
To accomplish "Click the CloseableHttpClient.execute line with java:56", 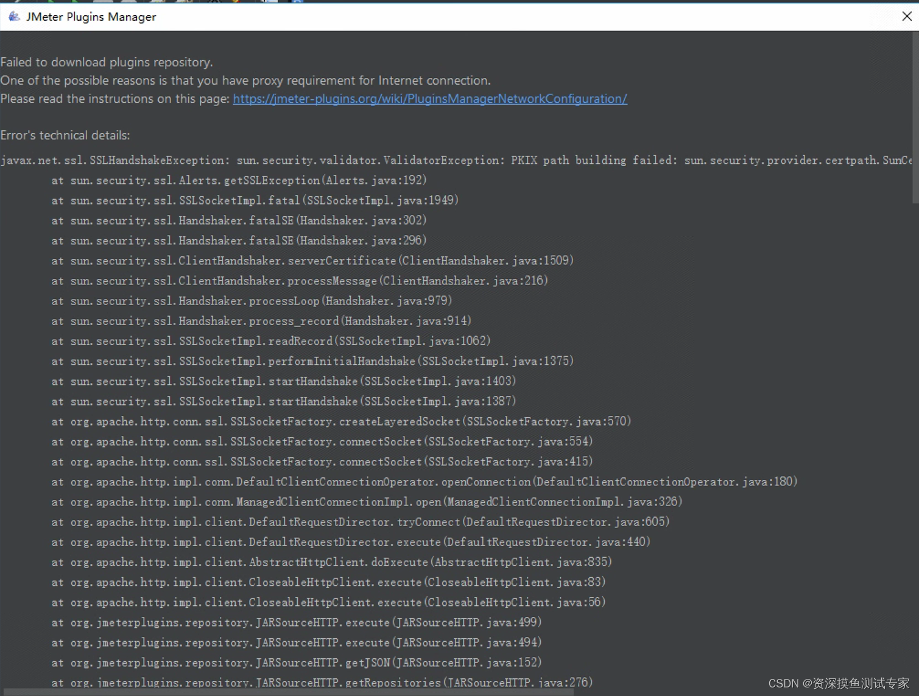I will [328, 602].
